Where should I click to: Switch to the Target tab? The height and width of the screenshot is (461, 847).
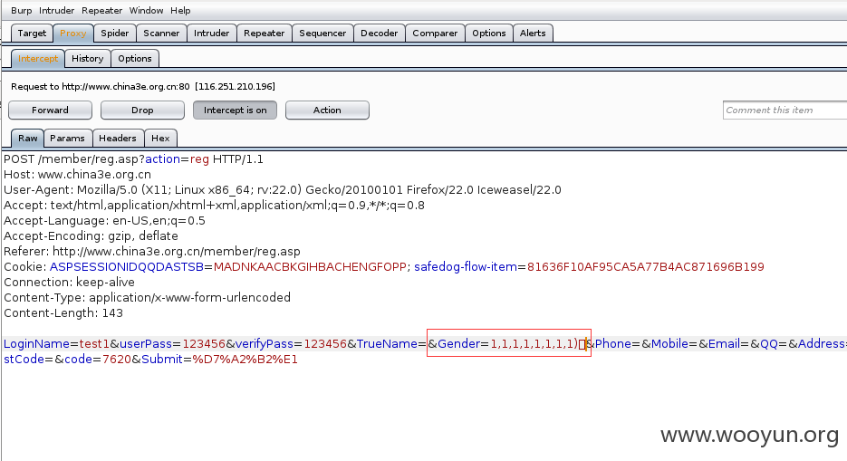[x=32, y=33]
